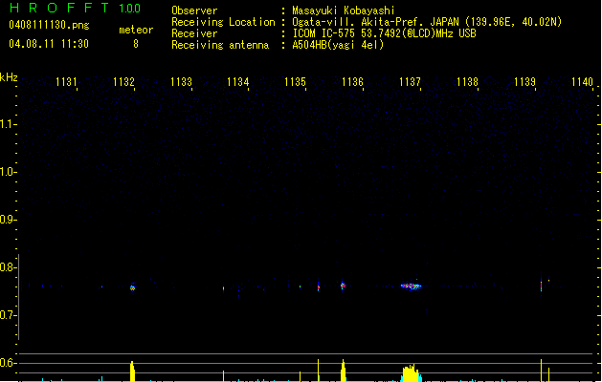Click the vertical echo streak after 1139
The width and height of the screenshot is (602, 382).
tap(541, 286)
